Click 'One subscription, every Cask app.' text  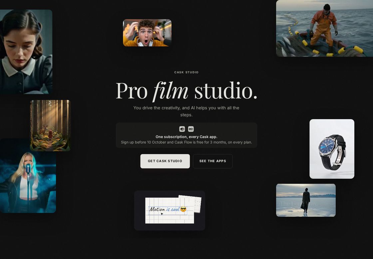tap(186, 137)
